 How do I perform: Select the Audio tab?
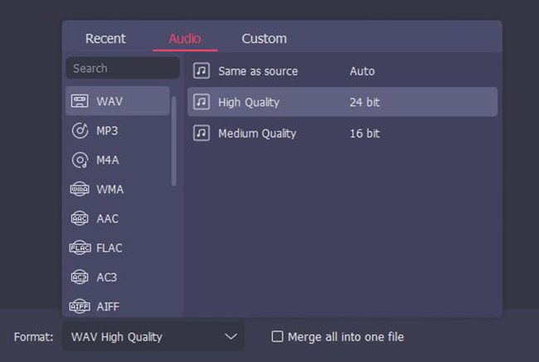(185, 39)
